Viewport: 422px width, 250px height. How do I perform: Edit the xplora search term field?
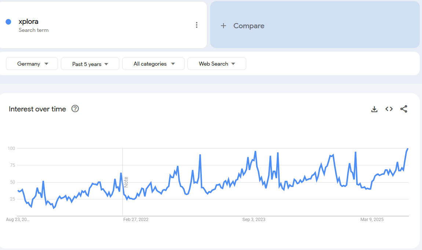[29, 22]
